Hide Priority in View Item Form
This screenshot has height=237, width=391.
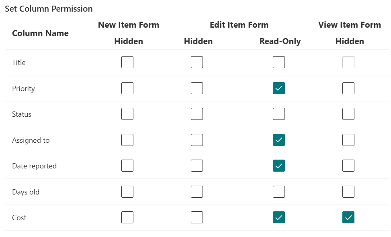pos(348,88)
